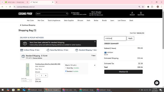The width and height of the screenshot is (164, 92).
Task: Reload the page with refresh icon
Action: 10,7
